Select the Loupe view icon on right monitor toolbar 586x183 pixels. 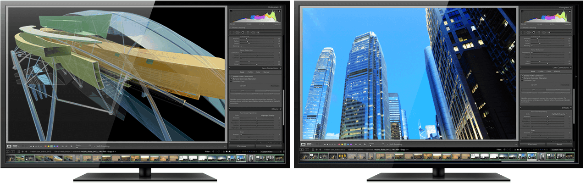[303, 144]
